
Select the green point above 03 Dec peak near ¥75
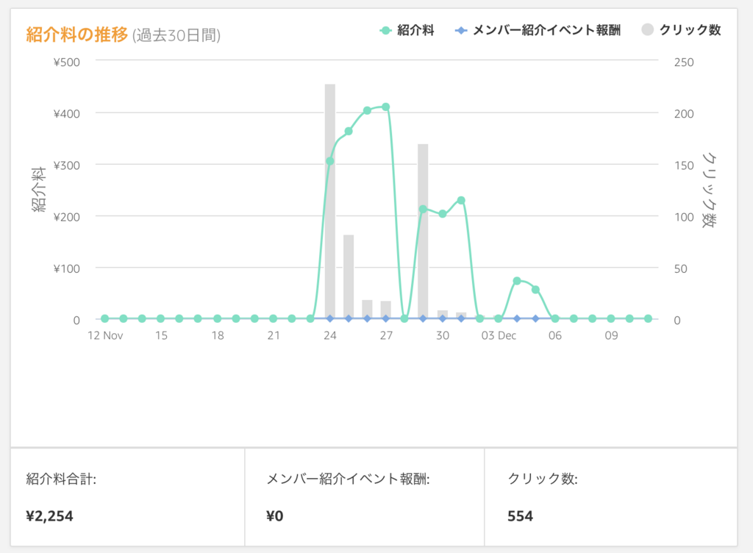[517, 281]
